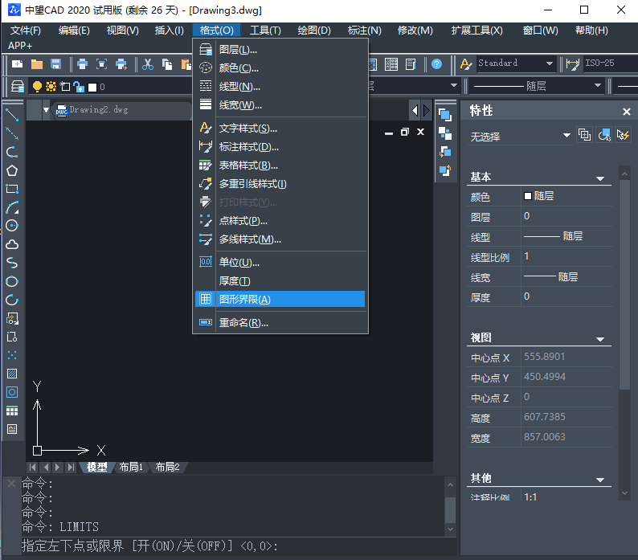Screen dimensions: 638x560
Task: Open the Help question mark icon
Action: coord(436,63)
